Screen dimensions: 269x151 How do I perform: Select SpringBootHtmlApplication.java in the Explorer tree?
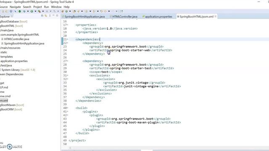coord(24,44)
